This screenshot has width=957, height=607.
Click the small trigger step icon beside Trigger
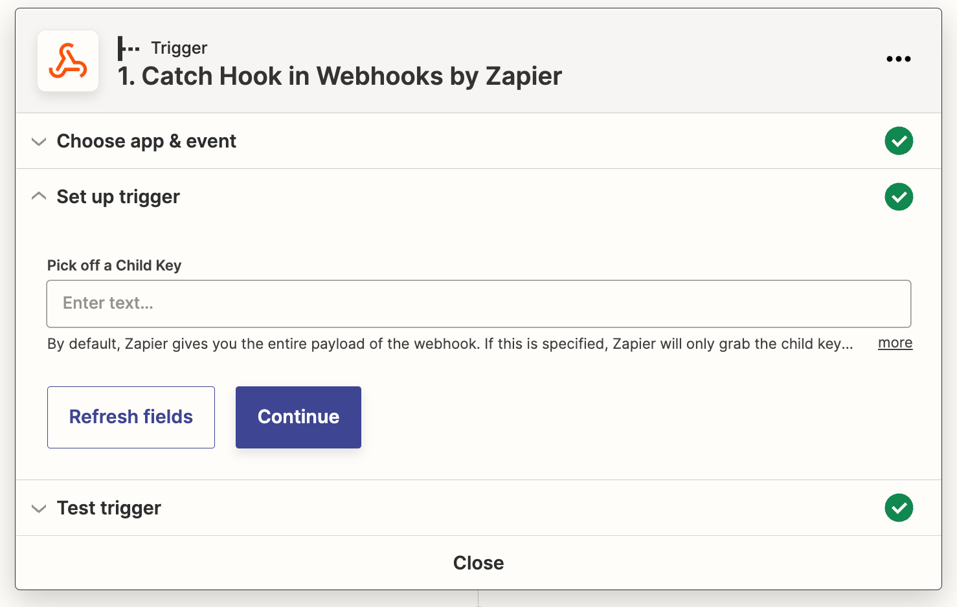tap(128, 49)
